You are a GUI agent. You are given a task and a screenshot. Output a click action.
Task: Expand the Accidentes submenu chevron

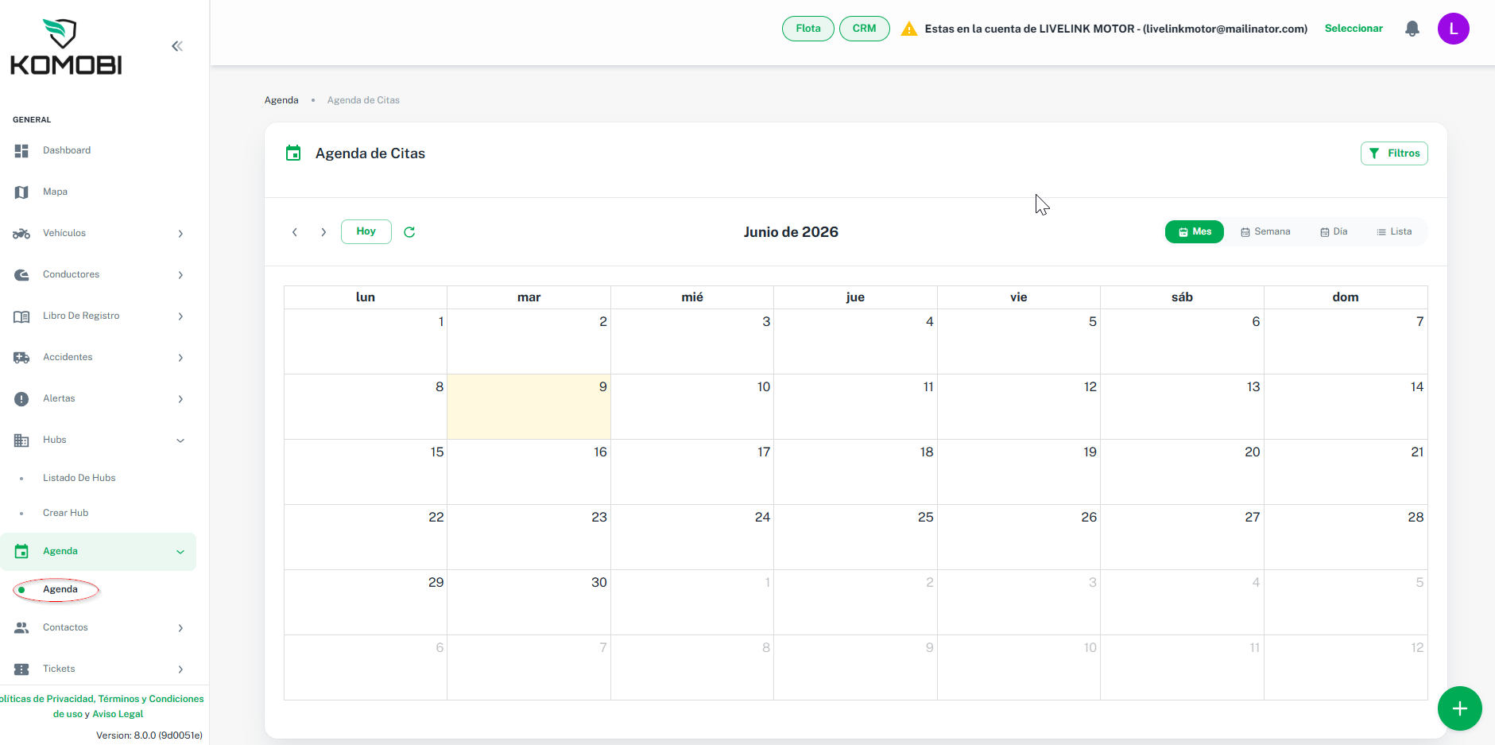click(180, 357)
